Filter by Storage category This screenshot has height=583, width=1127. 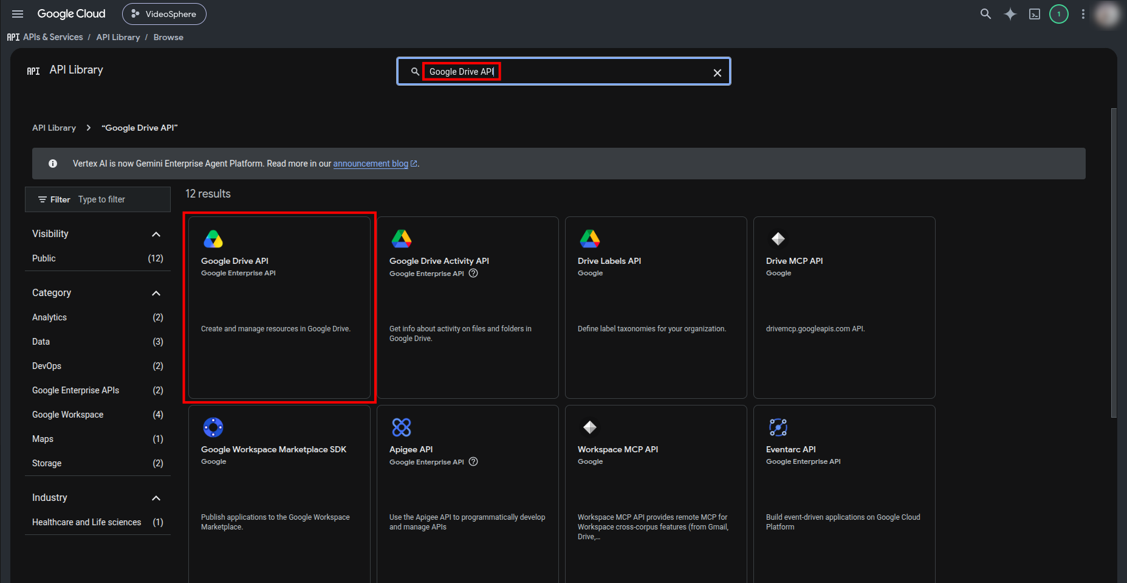click(x=98, y=463)
